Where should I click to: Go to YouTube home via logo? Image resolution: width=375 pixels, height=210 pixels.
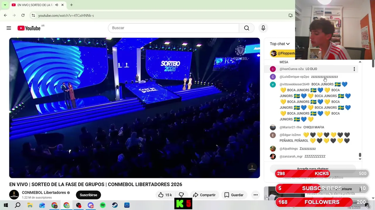29,28
